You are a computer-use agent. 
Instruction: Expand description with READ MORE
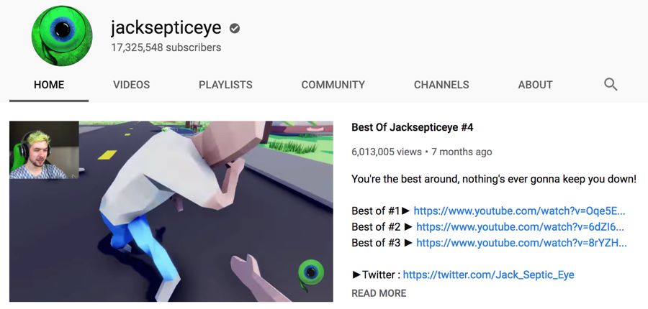379,293
